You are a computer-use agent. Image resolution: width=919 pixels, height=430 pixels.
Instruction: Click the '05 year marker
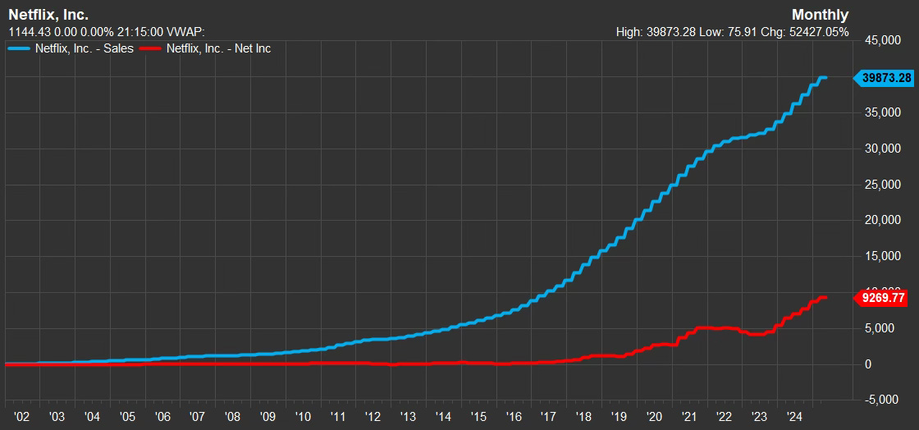pyautogui.click(x=127, y=417)
